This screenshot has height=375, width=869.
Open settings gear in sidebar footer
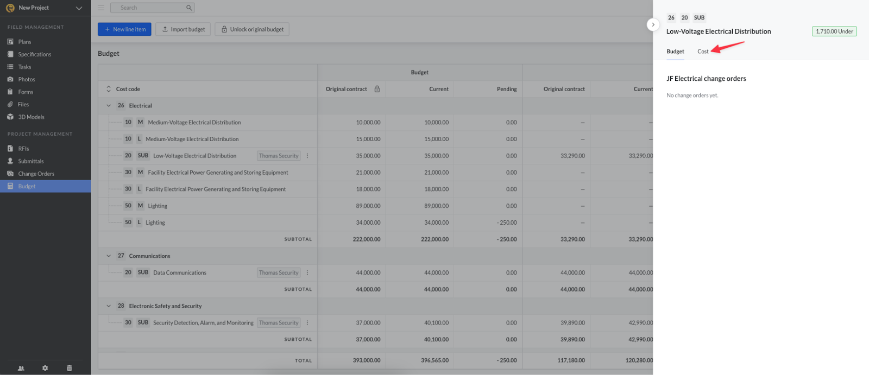[45, 368]
